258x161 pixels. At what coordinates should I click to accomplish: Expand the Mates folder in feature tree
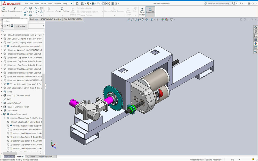tap(2, 92)
